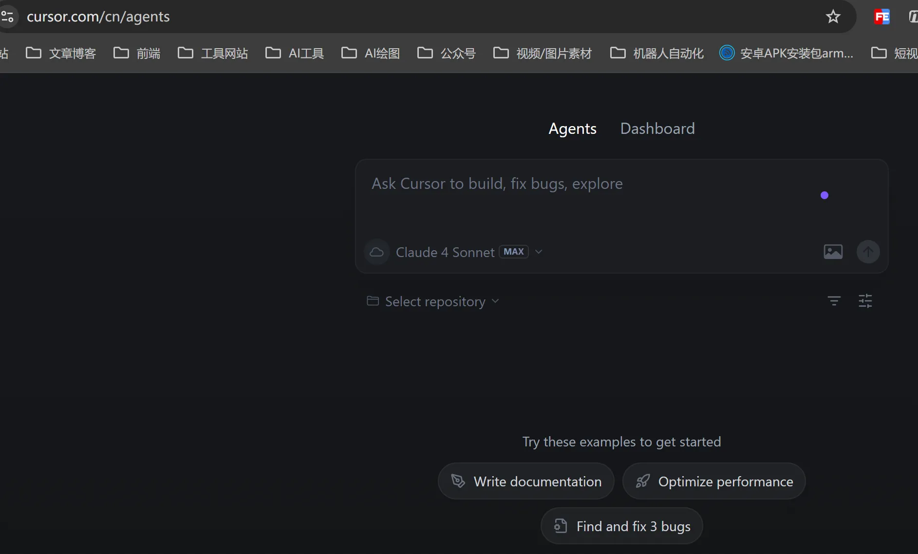This screenshot has width=918, height=554.
Task: Open the Claude 4 Sonnet model dropdown
Action: coord(538,252)
